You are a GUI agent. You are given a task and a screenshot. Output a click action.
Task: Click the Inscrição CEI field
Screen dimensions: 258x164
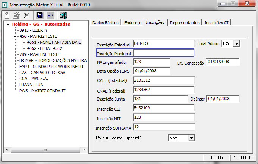point(164,108)
